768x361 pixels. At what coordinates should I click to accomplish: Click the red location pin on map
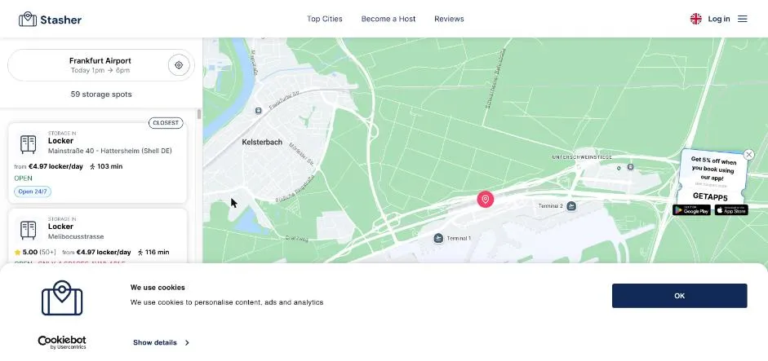coord(486,199)
